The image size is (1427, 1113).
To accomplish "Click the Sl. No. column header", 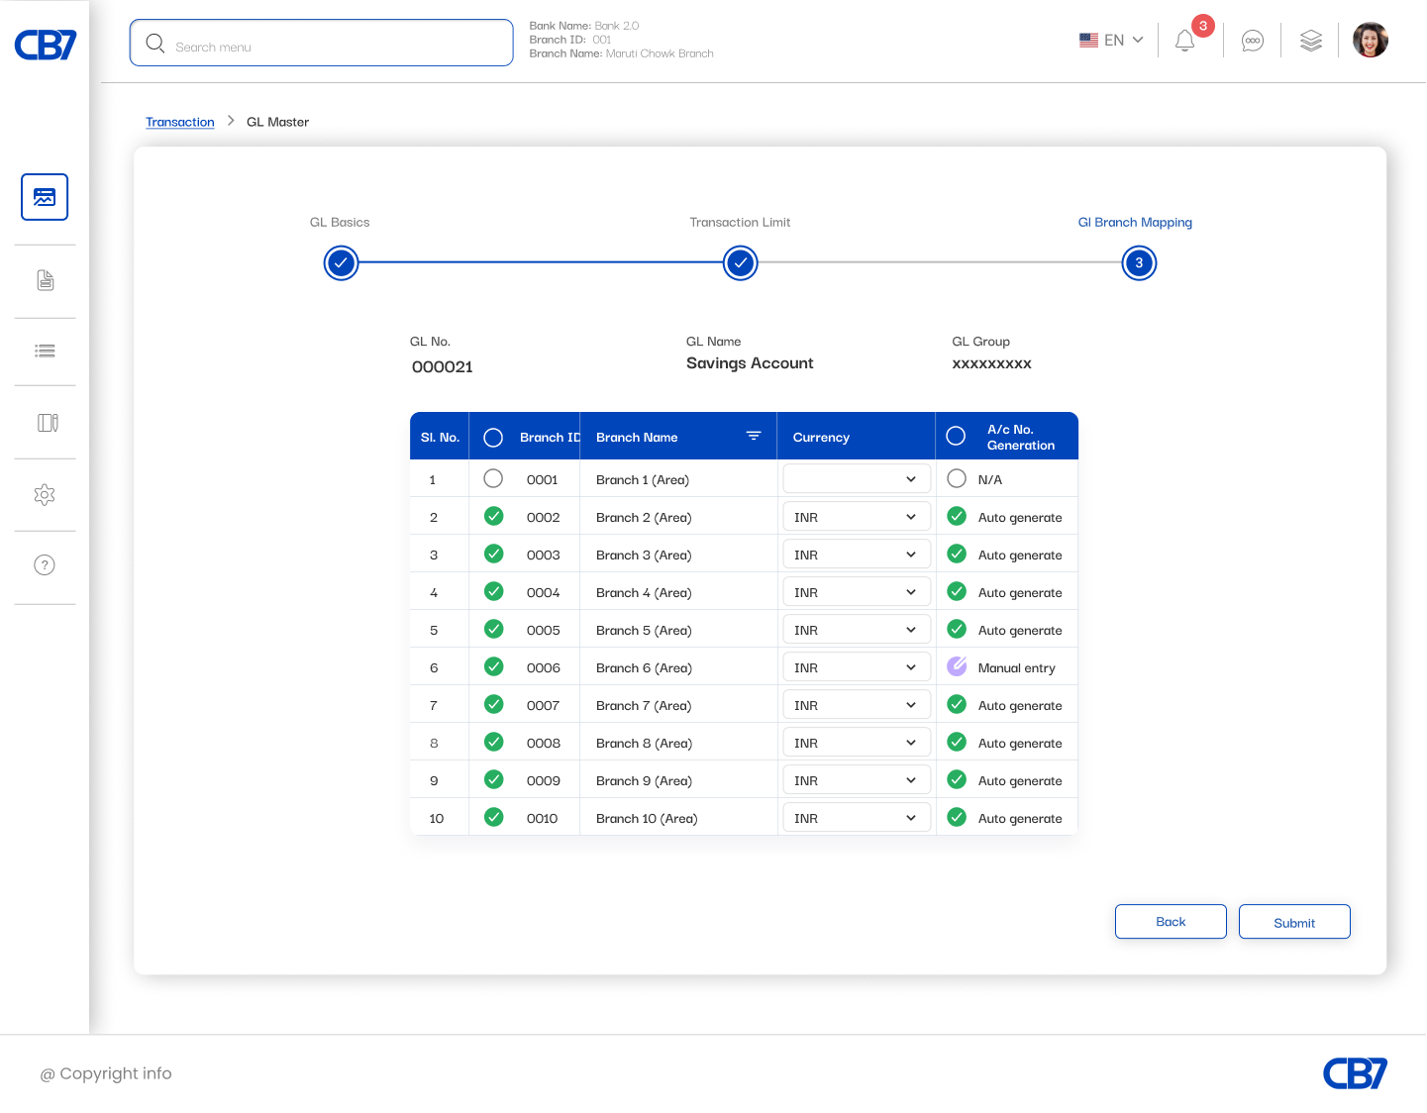I will [x=440, y=437].
